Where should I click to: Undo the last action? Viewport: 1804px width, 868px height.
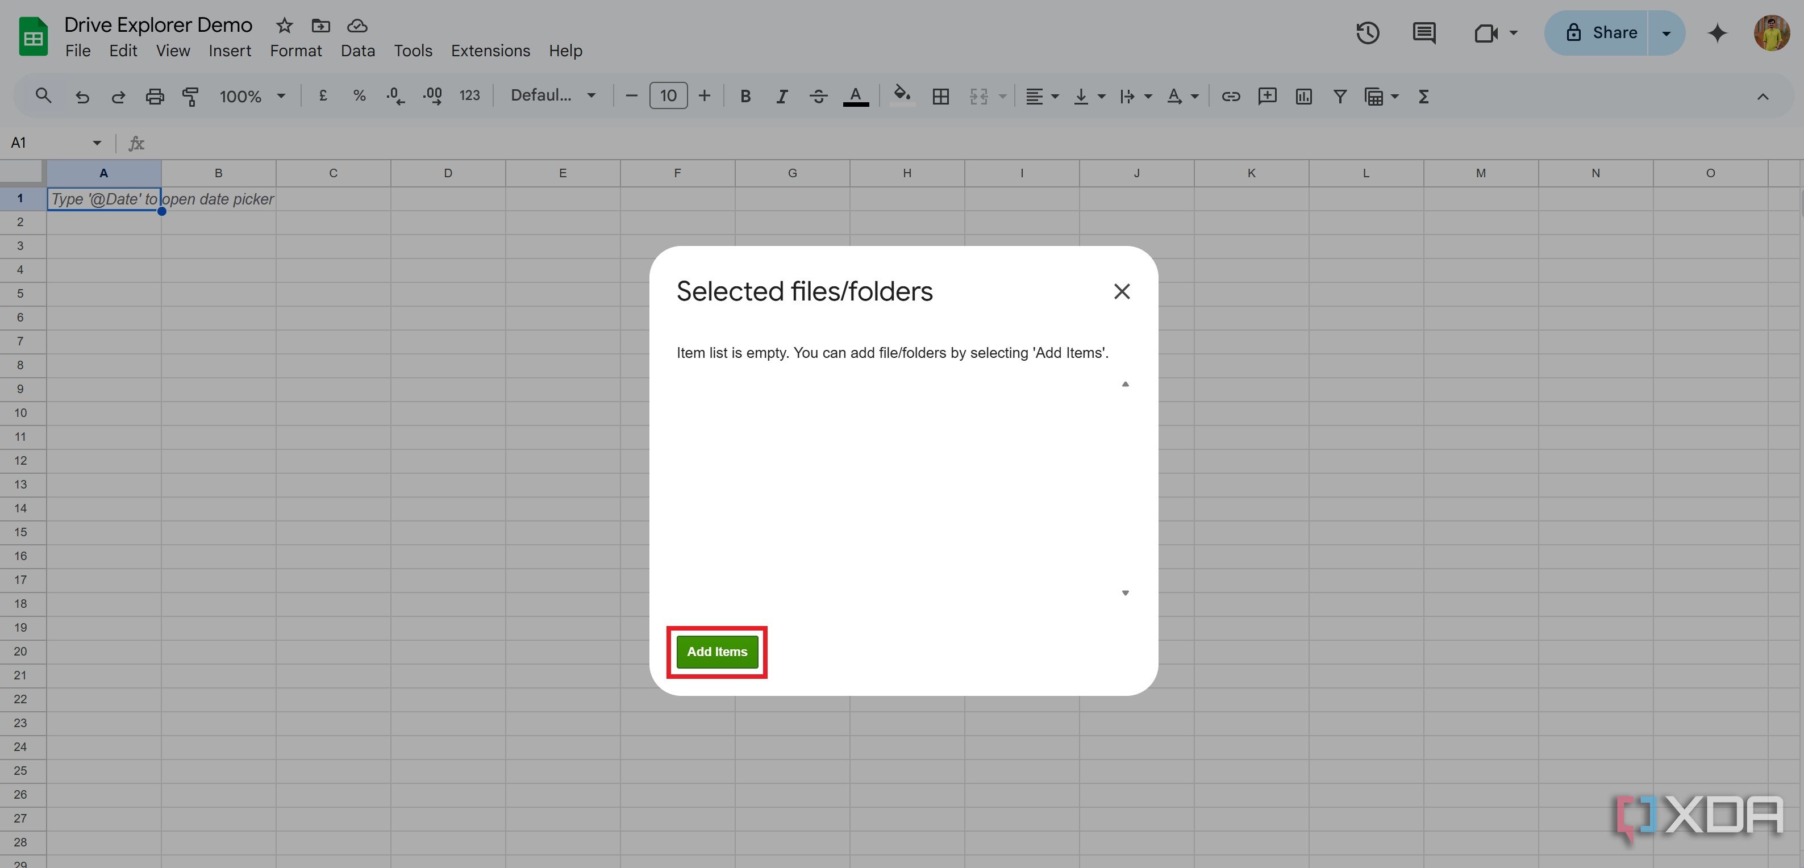(82, 96)
